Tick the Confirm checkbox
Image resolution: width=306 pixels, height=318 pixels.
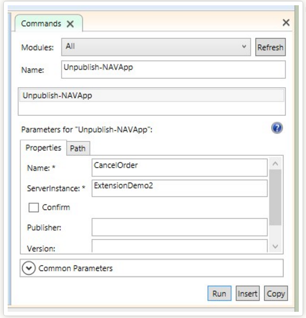click(x=34, y=207)
